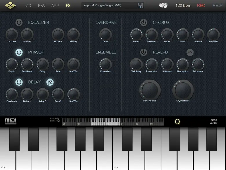This screenshot has width=226, height=170.
Task: Click the delay sync icon beside DELAY
Action: click(50, 82)
